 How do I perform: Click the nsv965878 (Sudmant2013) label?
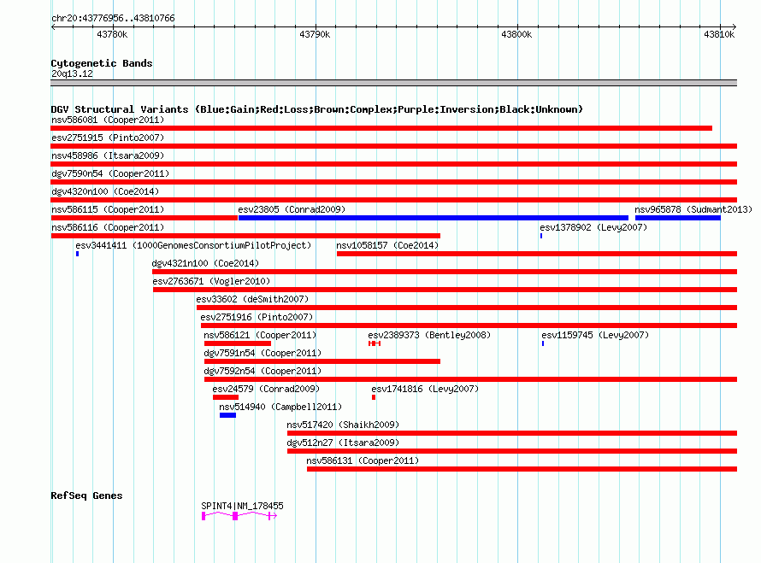pyautogui.click(x=693, y=209)
